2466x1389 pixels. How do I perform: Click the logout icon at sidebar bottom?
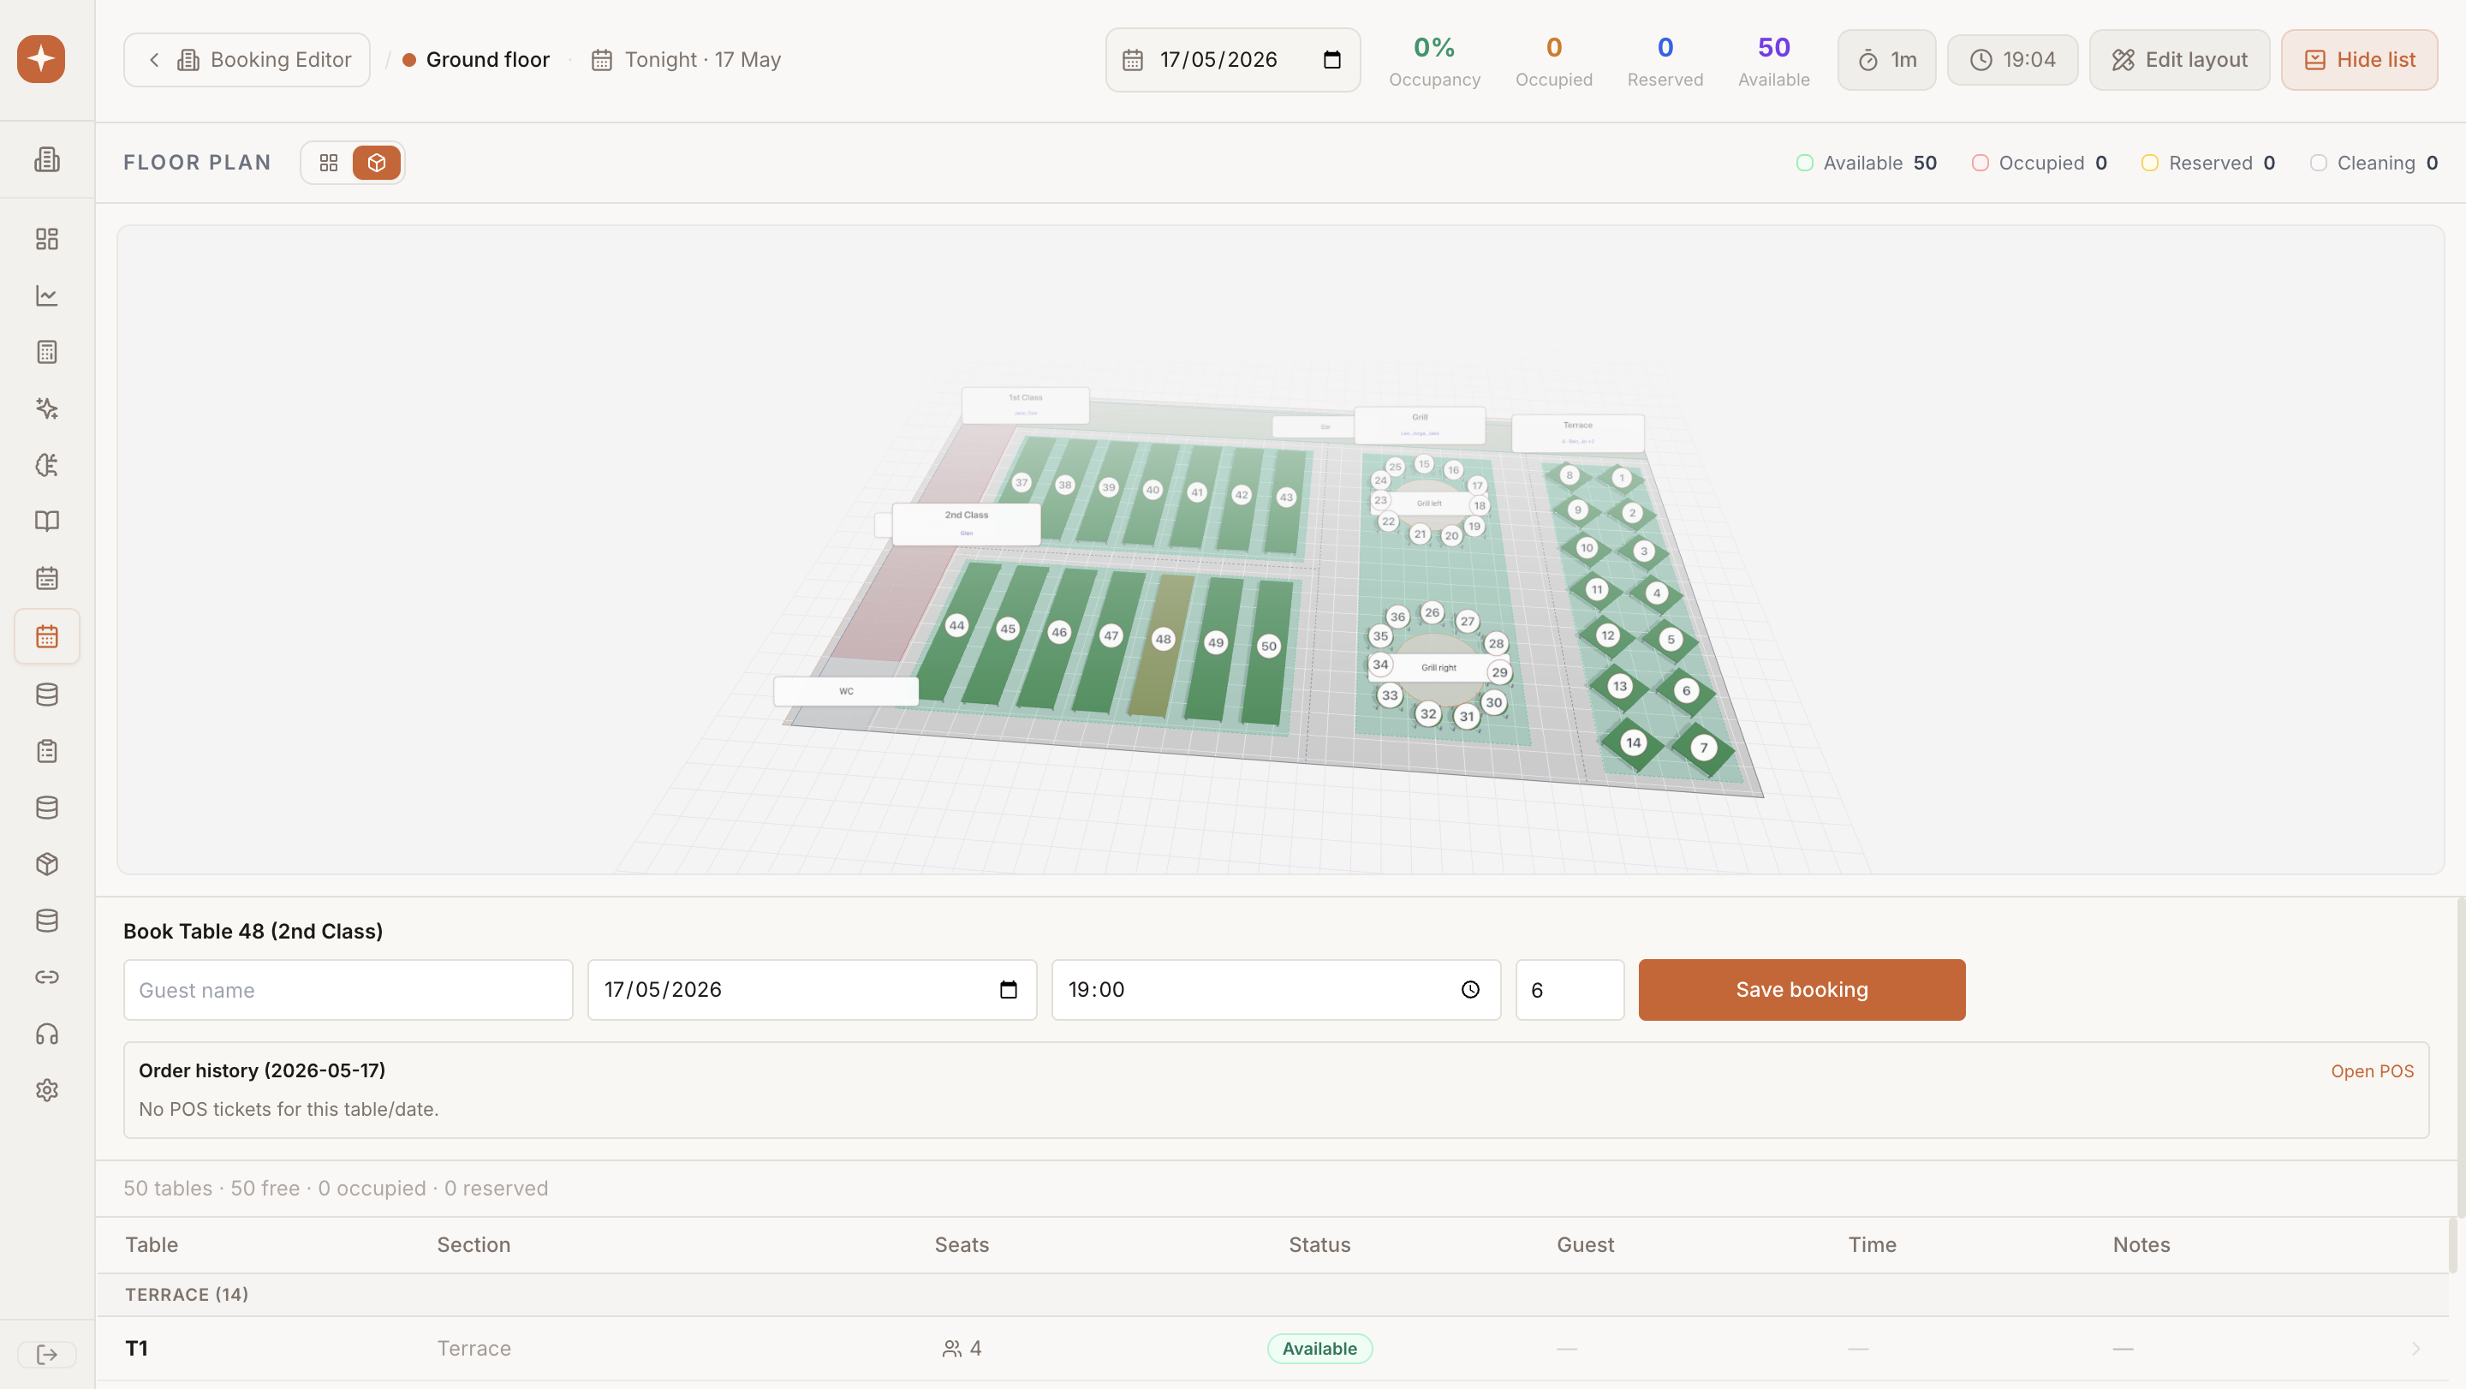tap(47, 1355)
